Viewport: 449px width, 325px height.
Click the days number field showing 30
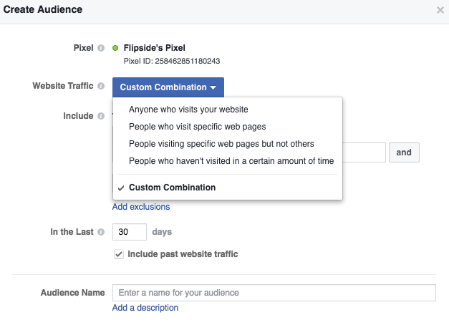130,232
